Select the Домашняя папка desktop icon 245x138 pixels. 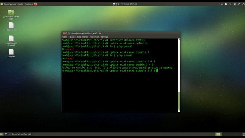[x=11, y=15]
